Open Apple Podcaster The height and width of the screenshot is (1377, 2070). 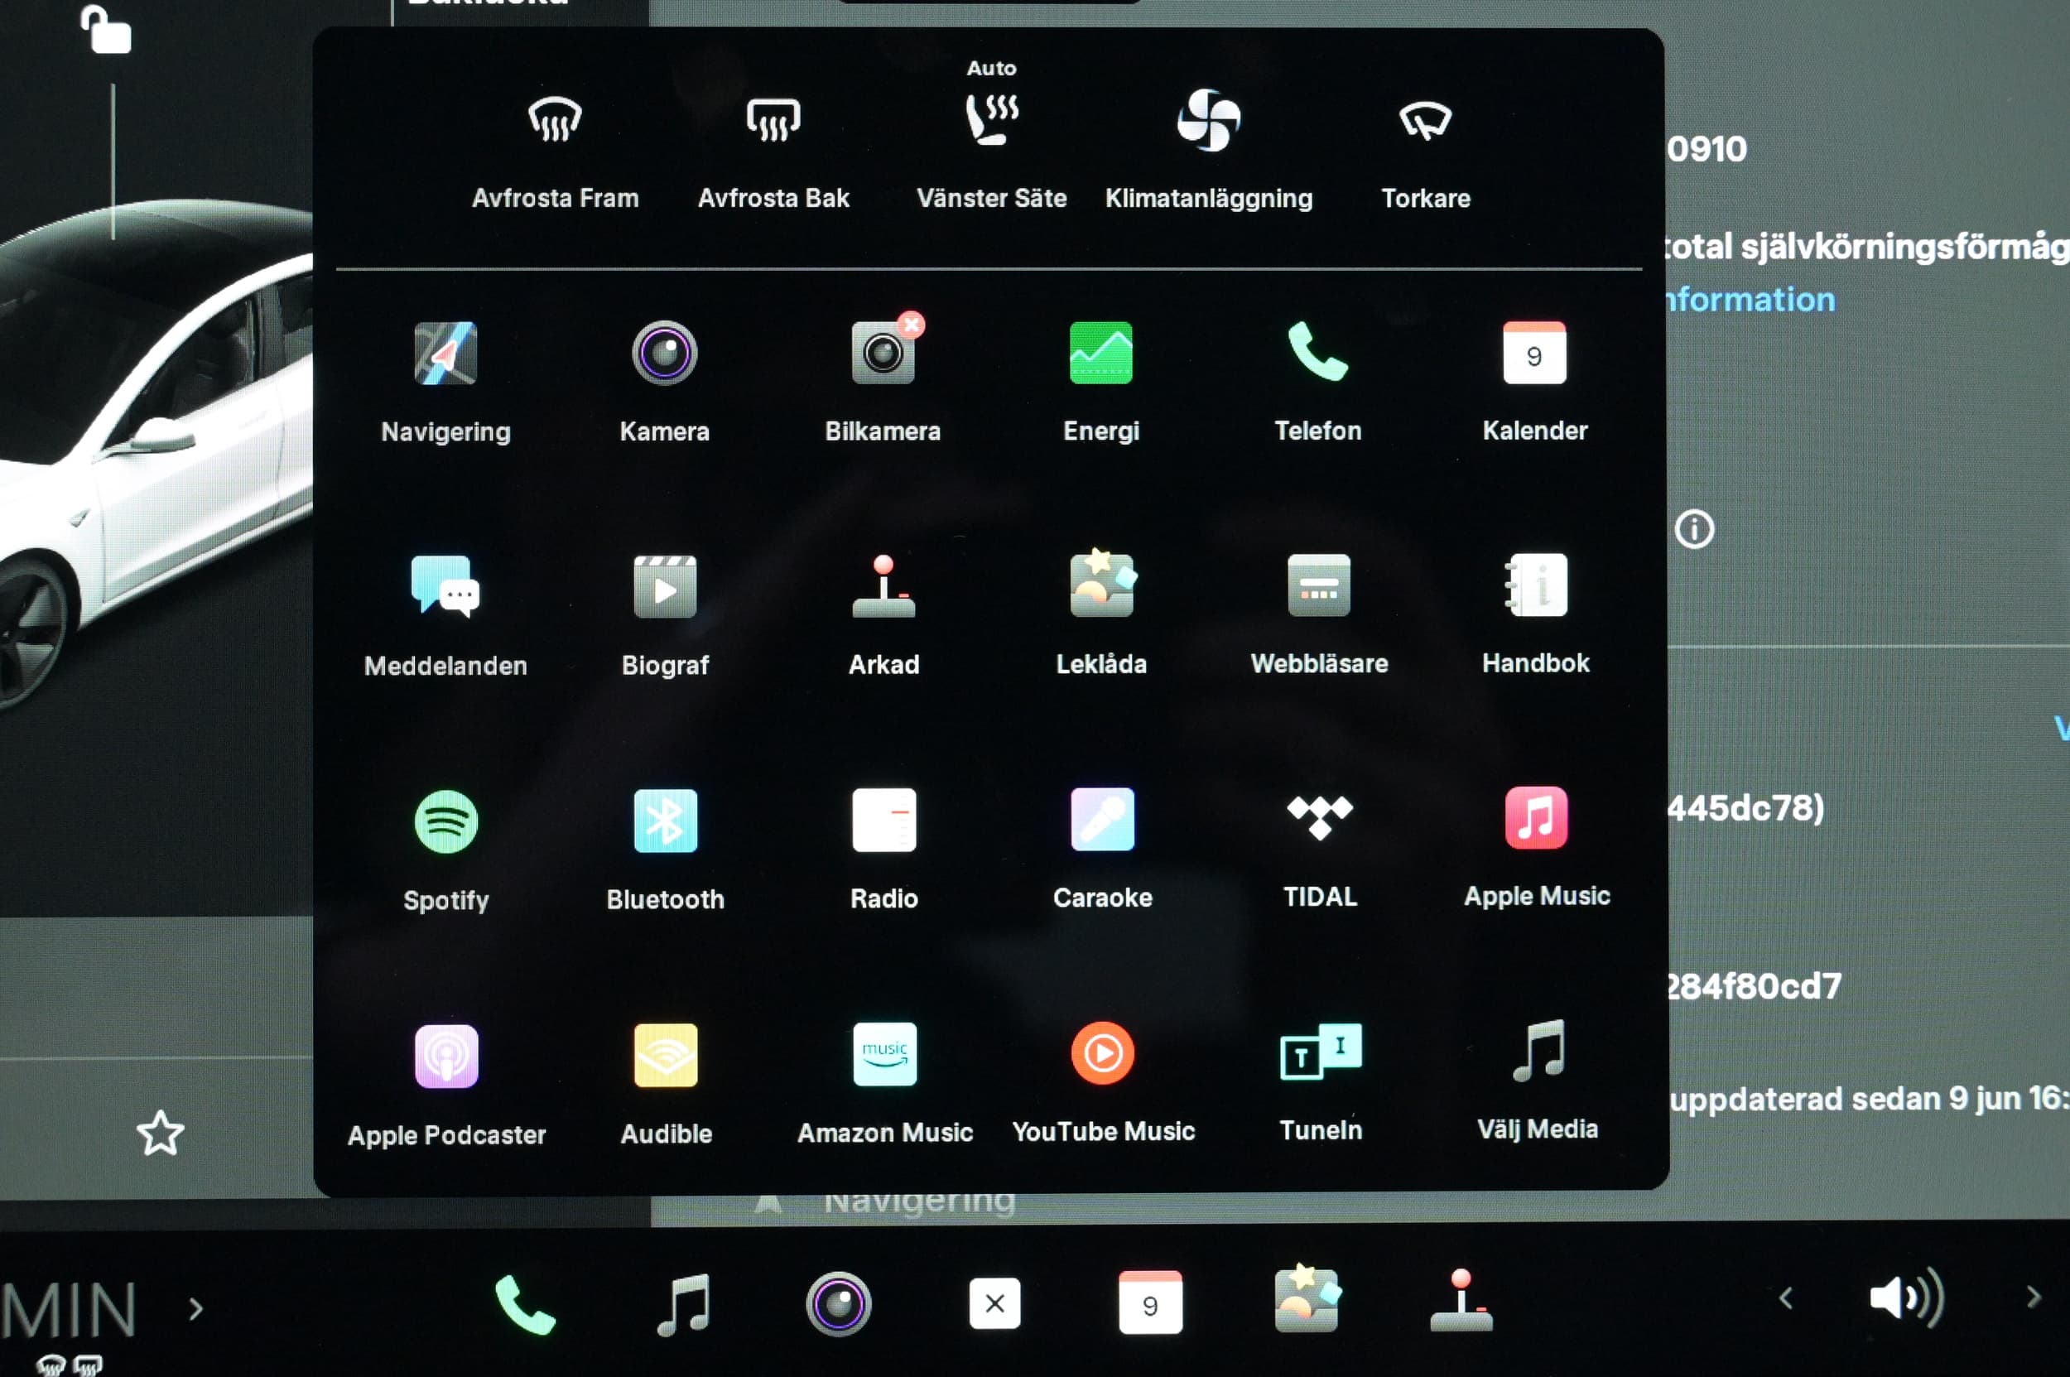446,1057
